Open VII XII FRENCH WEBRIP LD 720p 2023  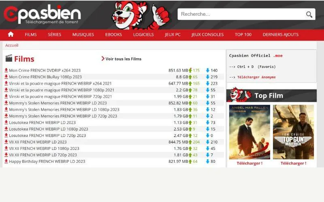(x=43, y=155)
